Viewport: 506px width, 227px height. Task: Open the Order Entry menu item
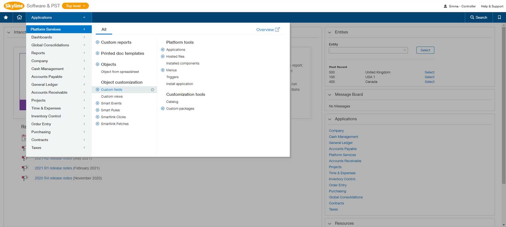(x=59, y=124)
